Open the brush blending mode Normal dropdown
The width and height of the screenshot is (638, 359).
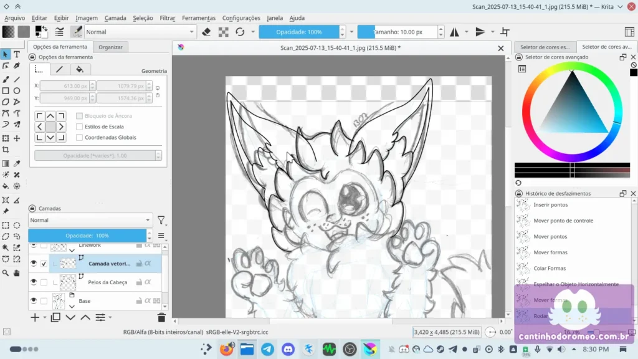coord(140,32)
